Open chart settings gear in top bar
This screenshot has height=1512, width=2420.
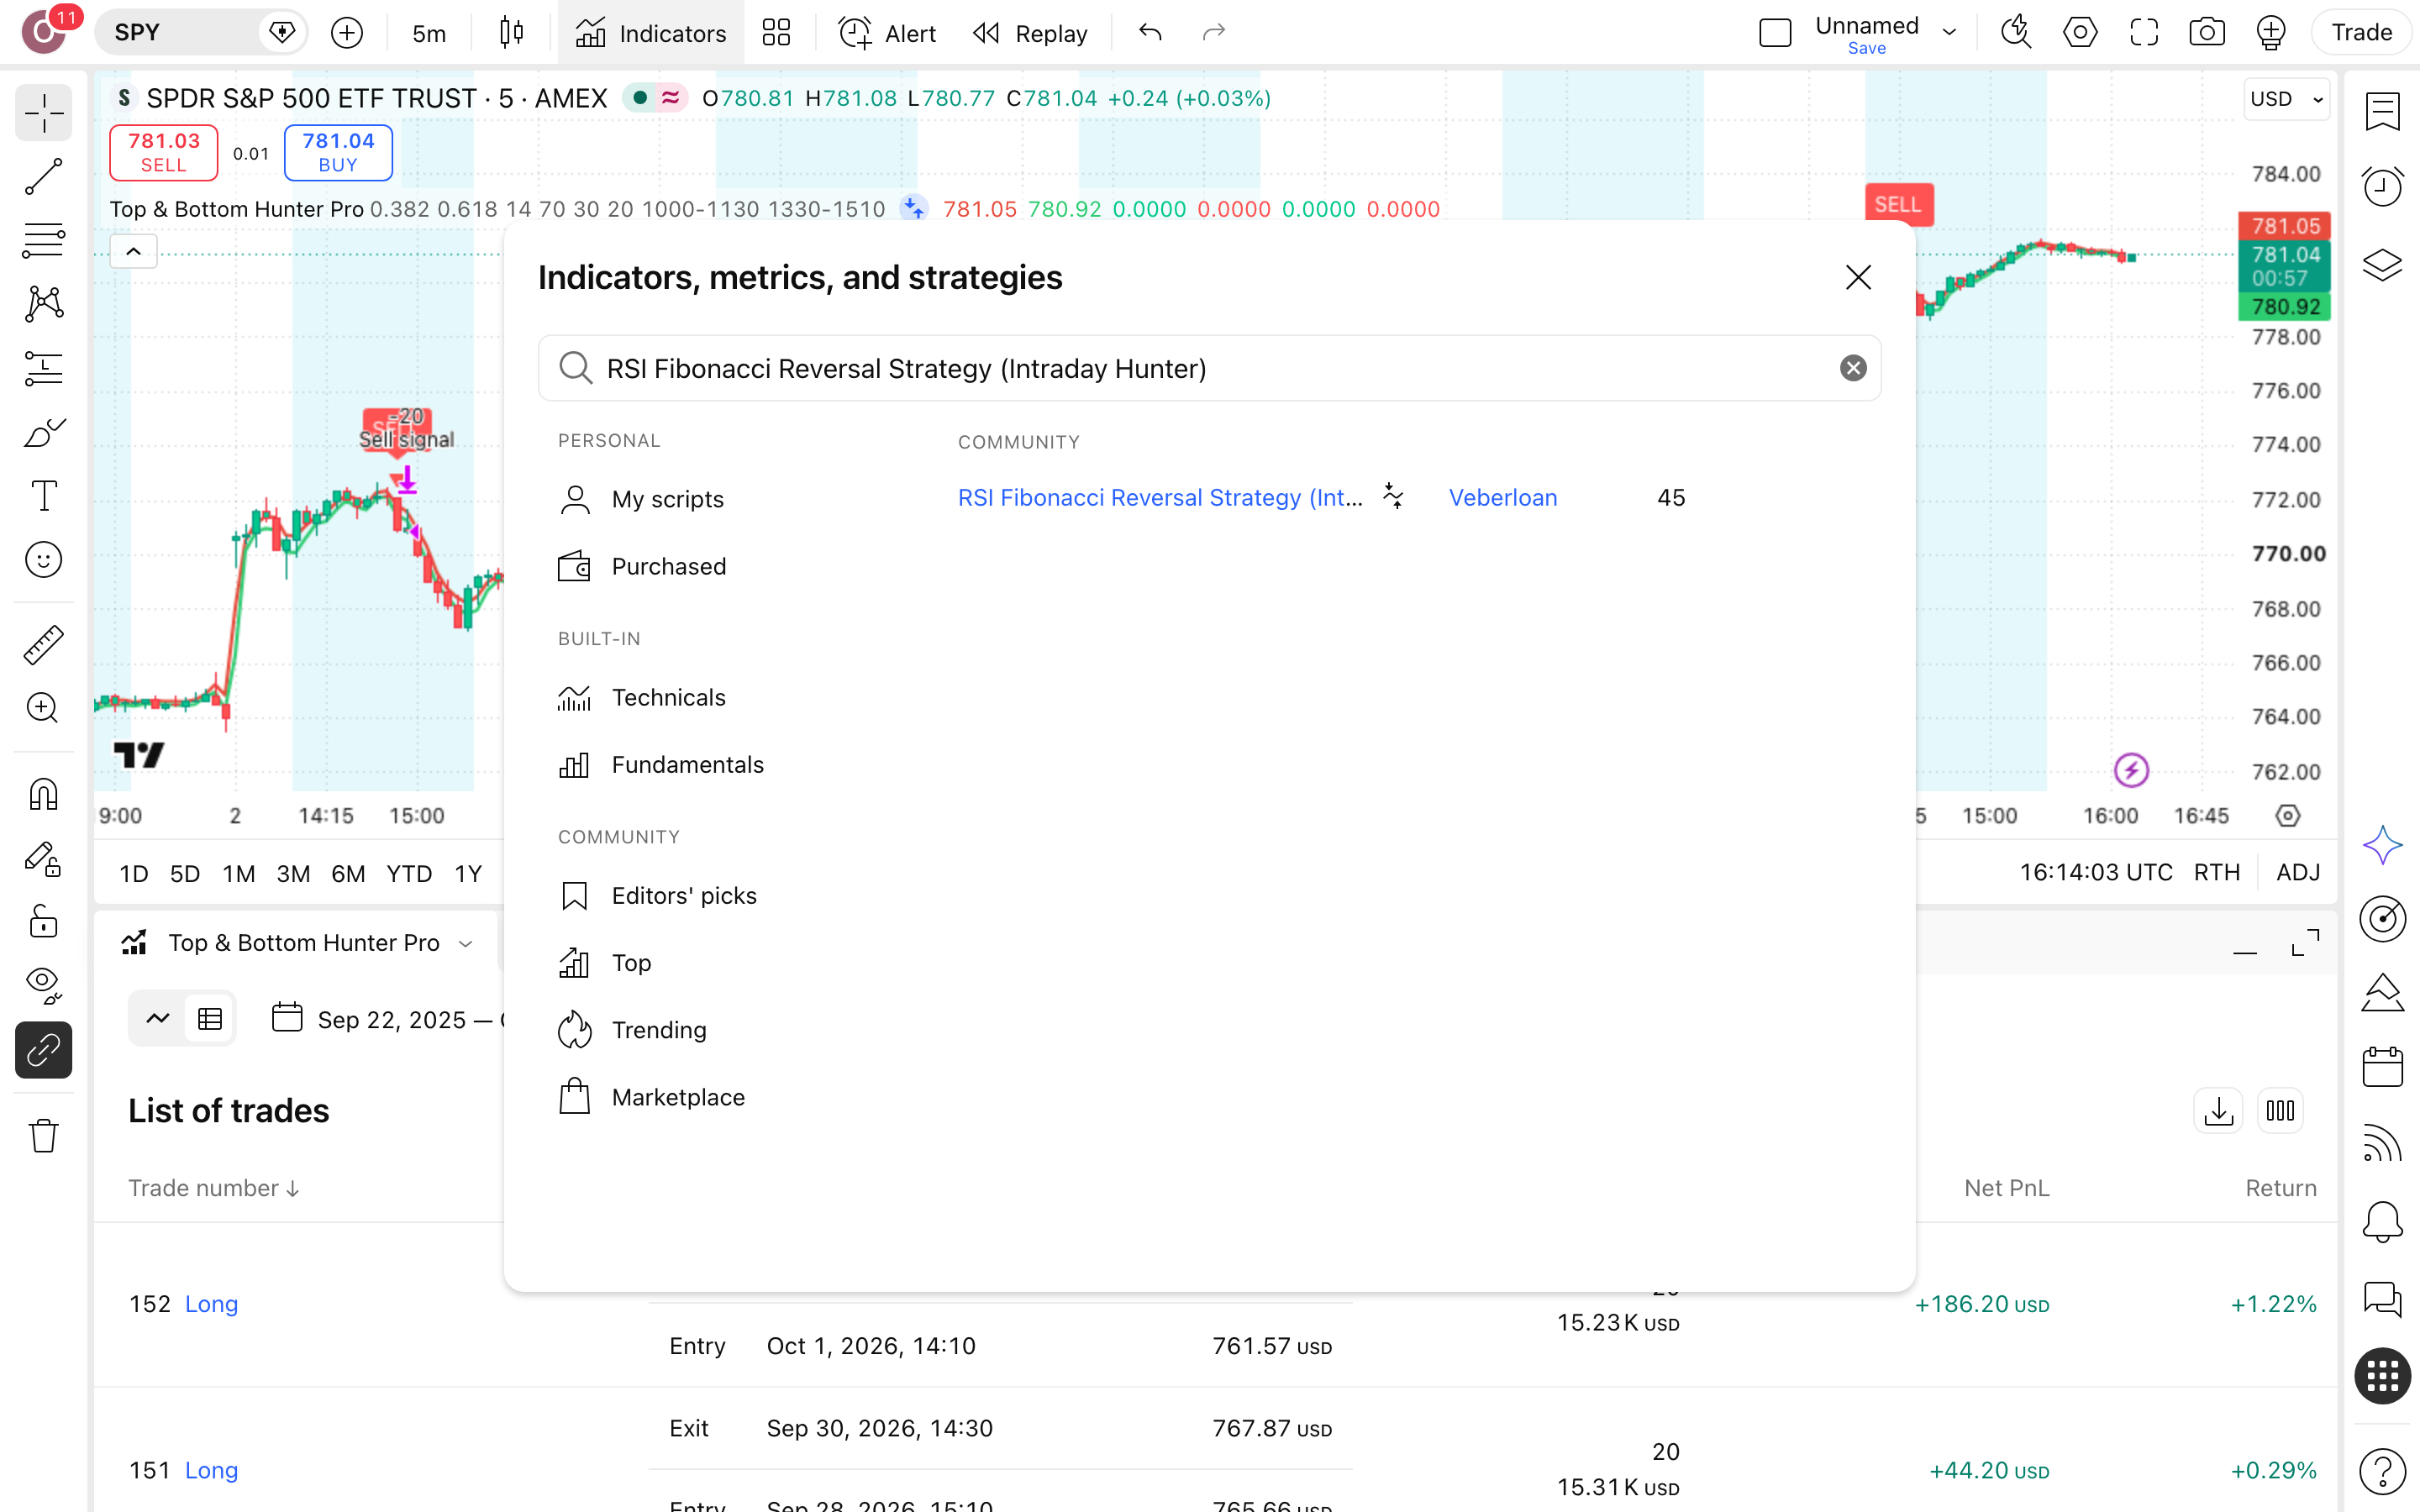pos(2080,33)
